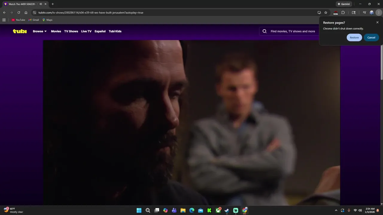383x215 pixels.
Task: Open the Extensions puzzle icon
Action: coord(343,13)
